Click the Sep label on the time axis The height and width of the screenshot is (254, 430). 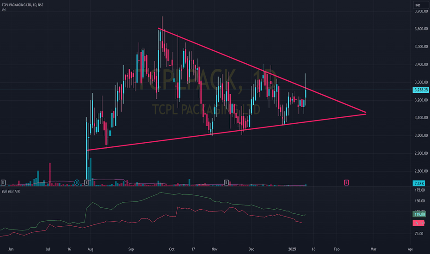pos(131,249)
